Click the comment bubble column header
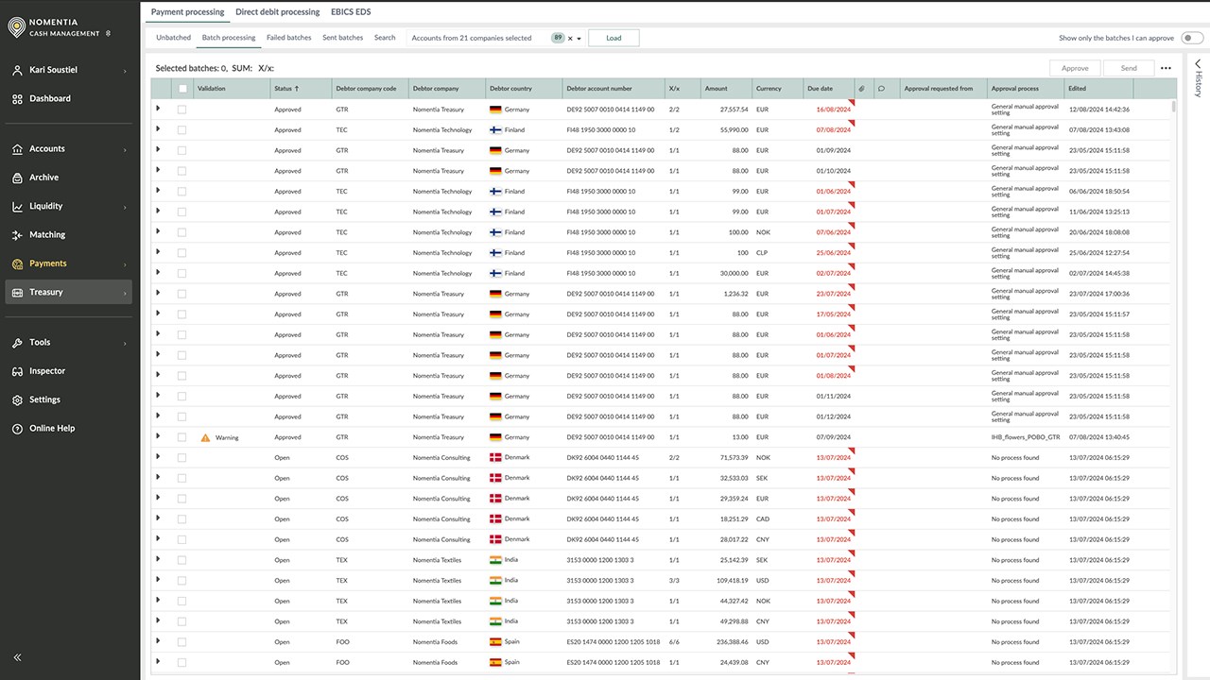This screenshot has height=680, width=1210. point(881,89)
